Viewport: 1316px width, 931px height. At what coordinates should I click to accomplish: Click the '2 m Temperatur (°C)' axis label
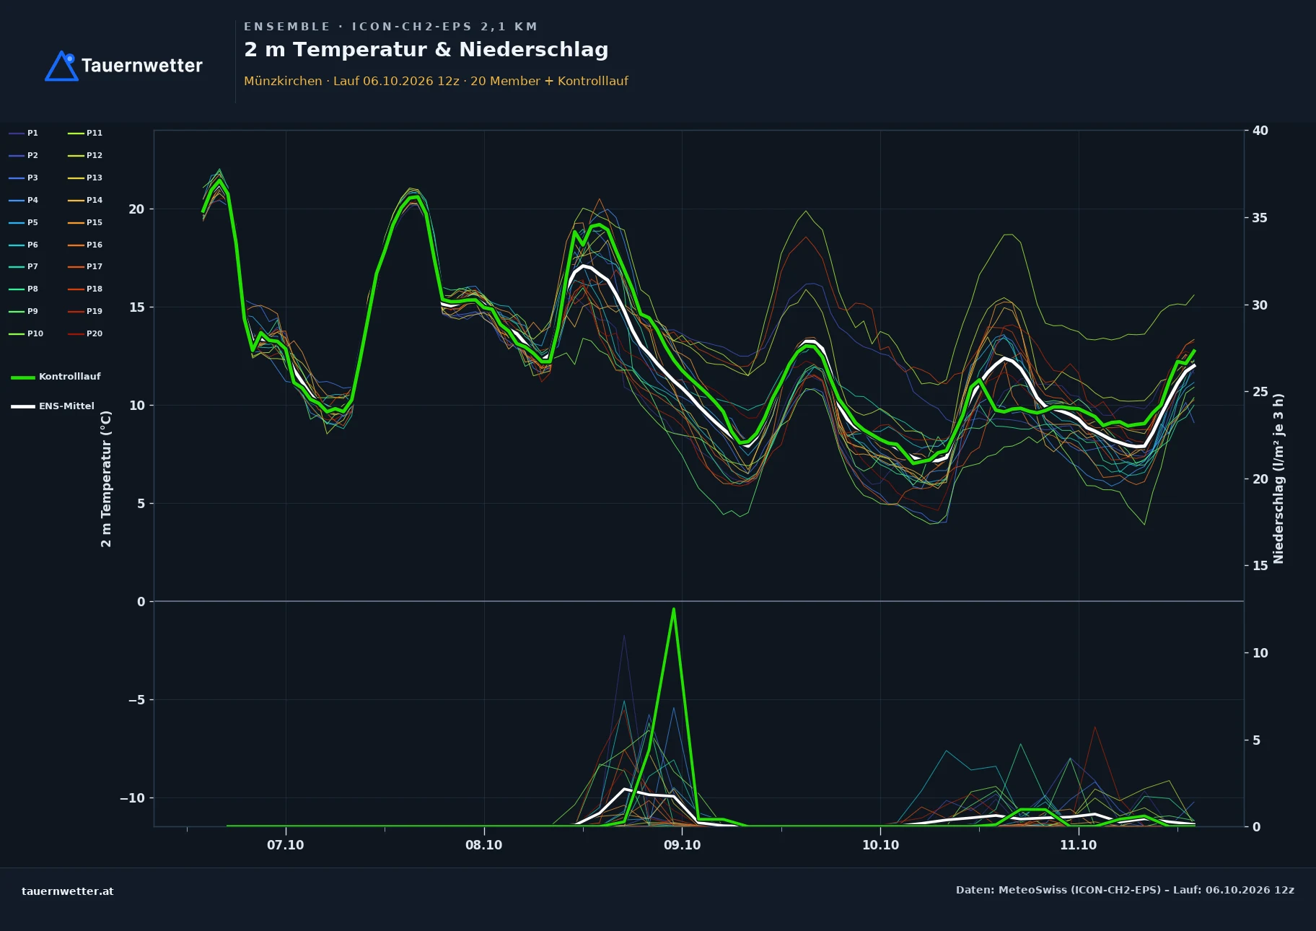click(107, 478)
